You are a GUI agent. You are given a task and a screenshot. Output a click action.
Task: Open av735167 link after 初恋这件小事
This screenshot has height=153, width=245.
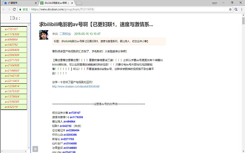click(75, 113)
